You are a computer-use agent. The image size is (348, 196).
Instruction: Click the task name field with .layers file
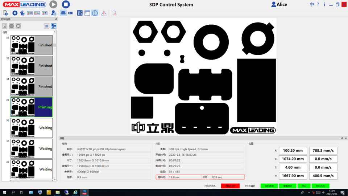pos(113,149)
